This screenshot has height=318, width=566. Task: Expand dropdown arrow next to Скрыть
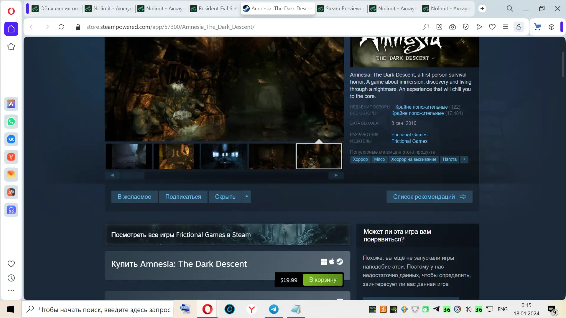pyautogui.click(x=247, y=197)
